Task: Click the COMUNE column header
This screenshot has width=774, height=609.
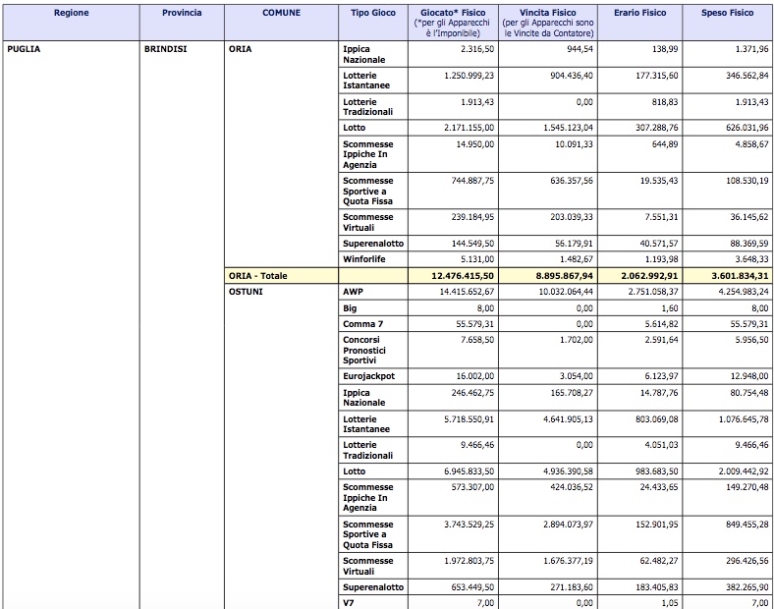Action: [x=281, y=13]
